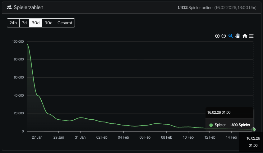Click the zoom out minus icon
The height and width of the screenshot is (153, 263).
[x=224, y=36]
